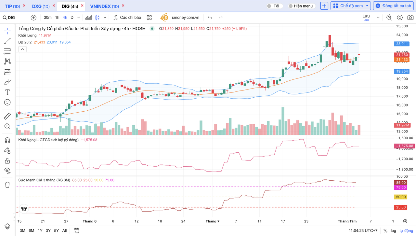This screenshot has height=236, width=416.
Task: Toggle lock all drawings
Action: tap(7, 161)
